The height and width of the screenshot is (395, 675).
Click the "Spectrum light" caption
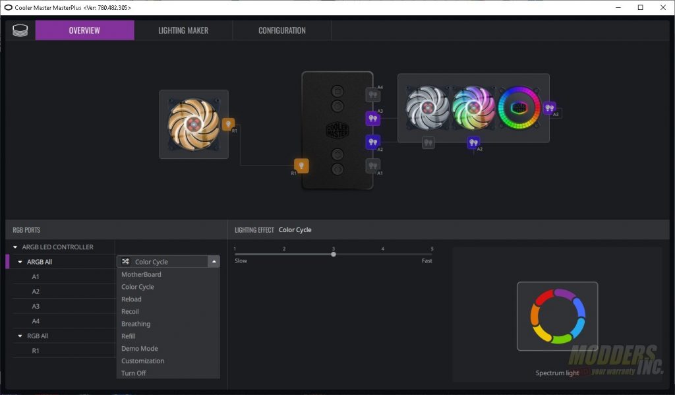557,373
